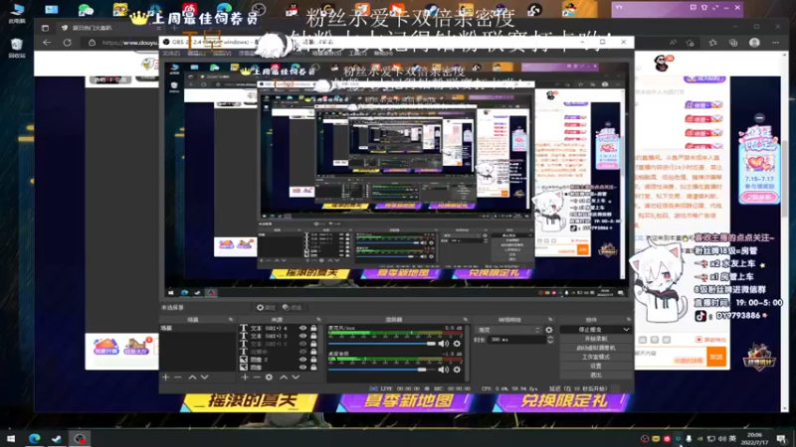Toggle visibility of last 图像 source
796x447 pixels.
click(303, 367)
